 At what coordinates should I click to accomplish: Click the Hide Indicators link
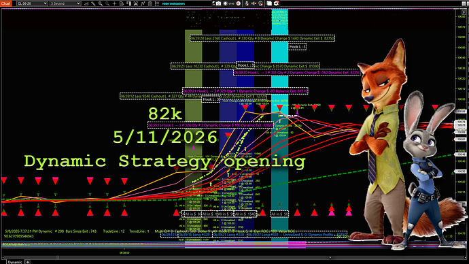173,3
